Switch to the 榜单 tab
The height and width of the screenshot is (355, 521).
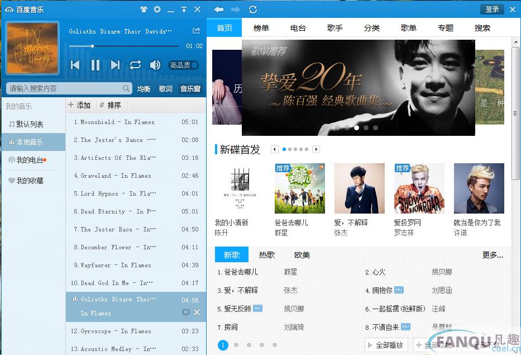coord(261,27)
